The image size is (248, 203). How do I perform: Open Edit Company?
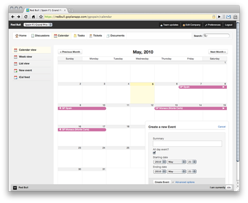tap(191, 25)
